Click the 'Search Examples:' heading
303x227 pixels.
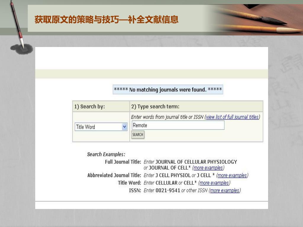[x=106, y=154]
